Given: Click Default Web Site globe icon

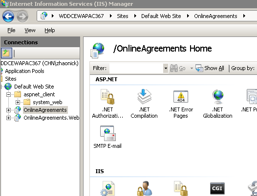Looking at the screenshot, I should (x=8, y=87).
